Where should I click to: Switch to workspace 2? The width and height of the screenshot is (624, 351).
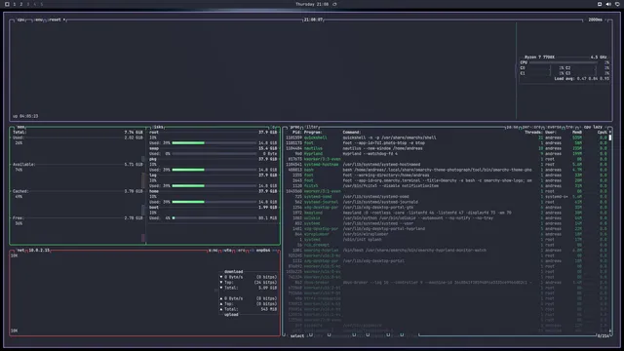[x=21, y=4]
